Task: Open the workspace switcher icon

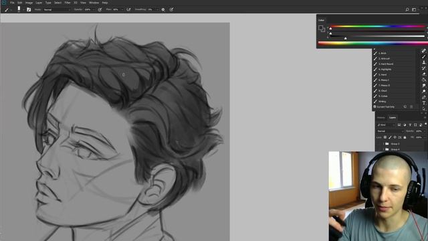Action: point(414,9)
